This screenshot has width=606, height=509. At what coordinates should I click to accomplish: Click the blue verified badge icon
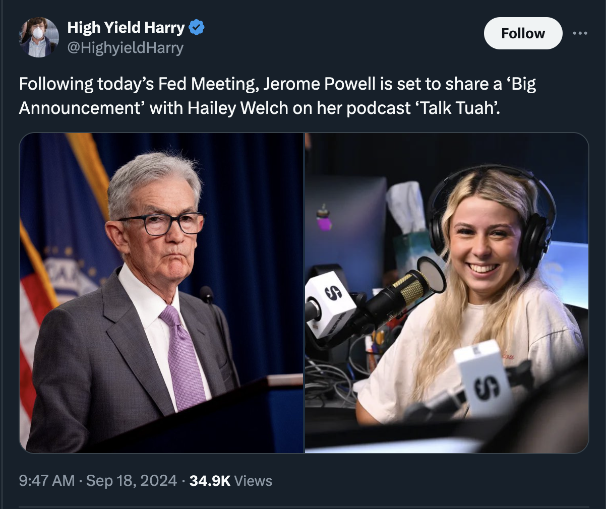pos(196,27)
